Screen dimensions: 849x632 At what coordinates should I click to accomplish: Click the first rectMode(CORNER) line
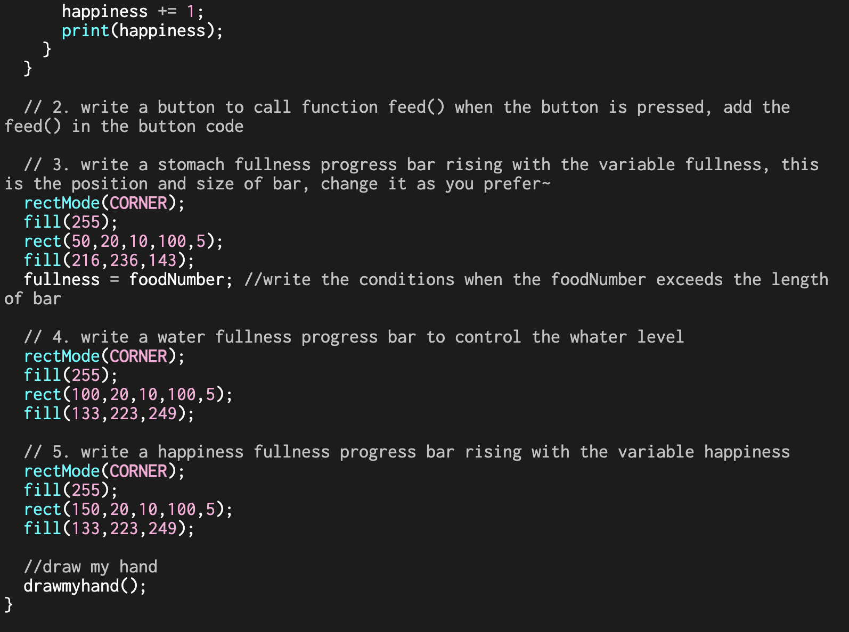coord(104,203)
